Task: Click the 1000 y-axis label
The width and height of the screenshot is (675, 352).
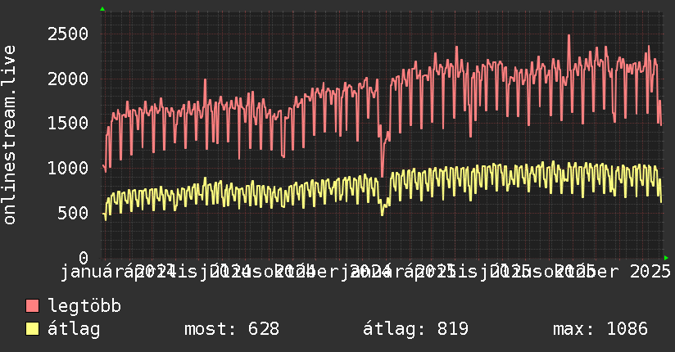Action: click(68, 169)
